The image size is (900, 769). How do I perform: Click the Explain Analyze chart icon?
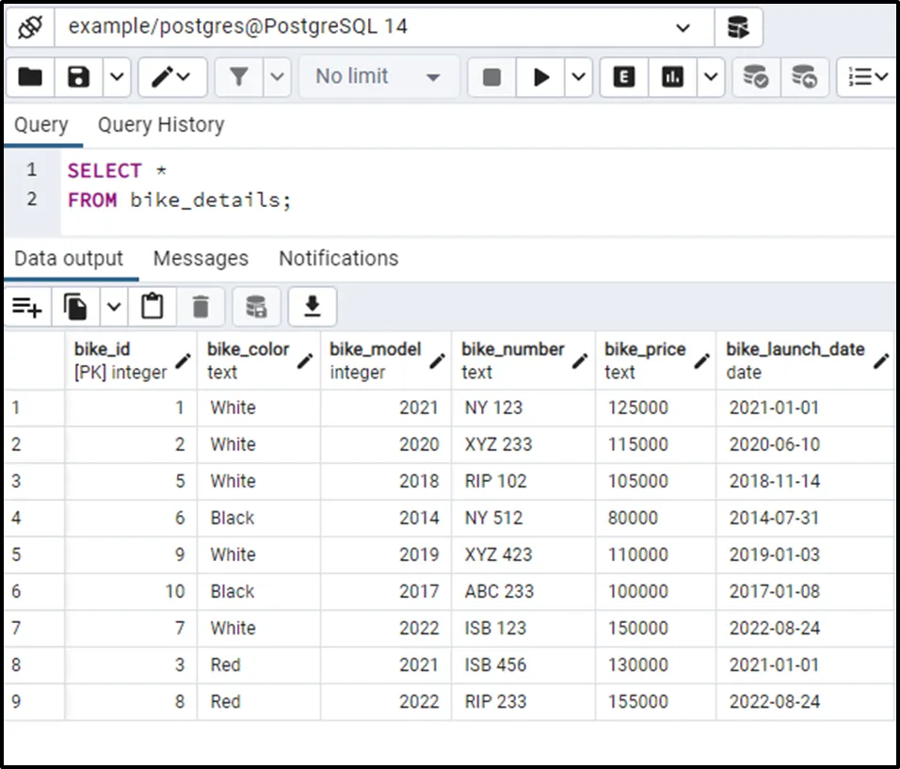tap(672, 77)
